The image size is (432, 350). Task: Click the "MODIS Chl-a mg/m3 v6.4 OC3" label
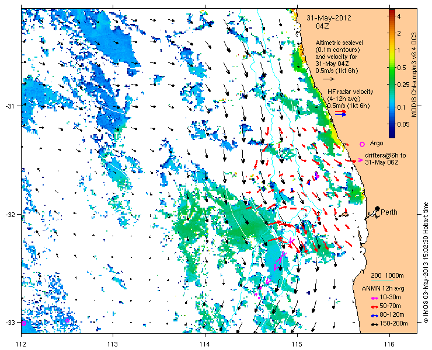click(x=414, y=75)
